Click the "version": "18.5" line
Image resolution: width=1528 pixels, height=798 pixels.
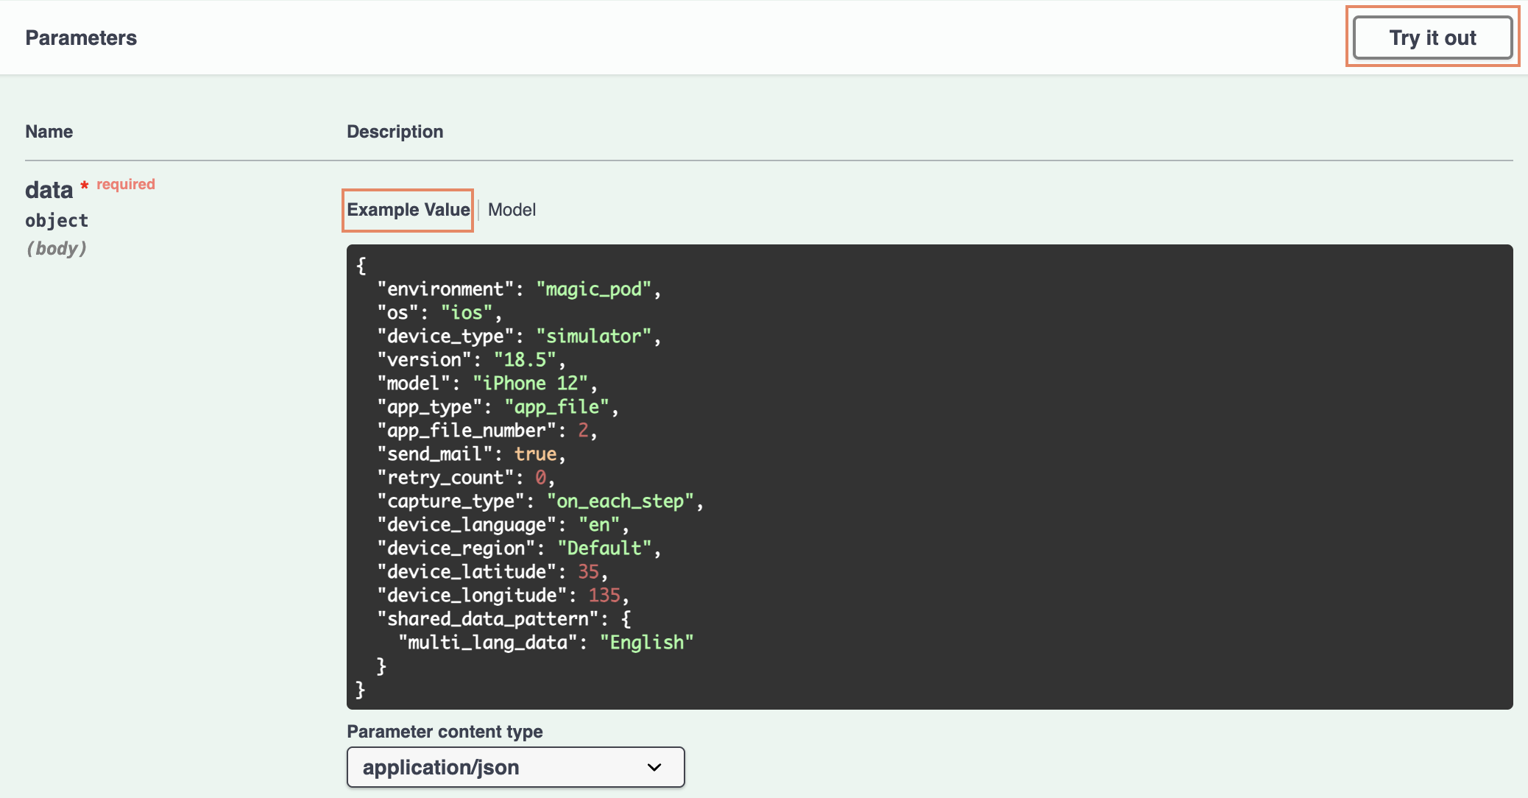471,360
